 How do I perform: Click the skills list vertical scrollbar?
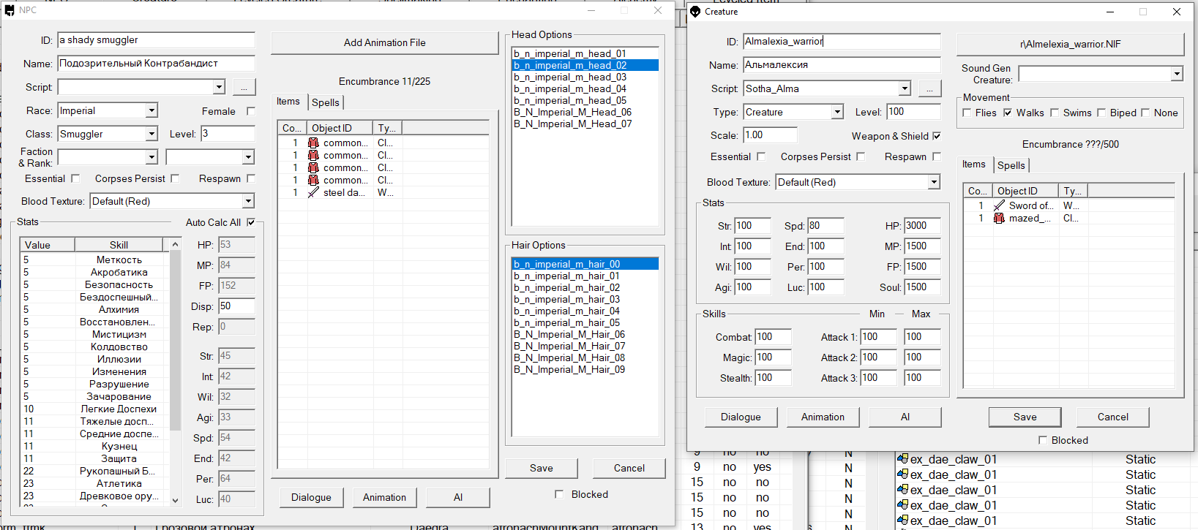pyautogui.click(x=175, y=341)
